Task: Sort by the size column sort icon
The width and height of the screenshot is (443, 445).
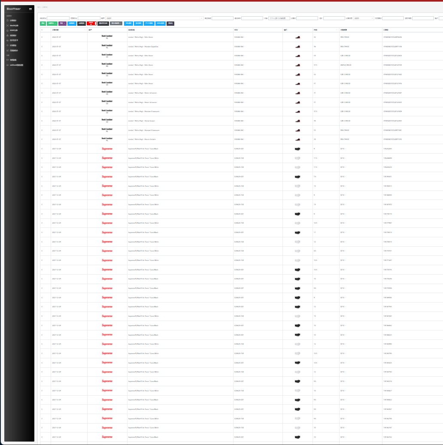Action: point(337,30)
